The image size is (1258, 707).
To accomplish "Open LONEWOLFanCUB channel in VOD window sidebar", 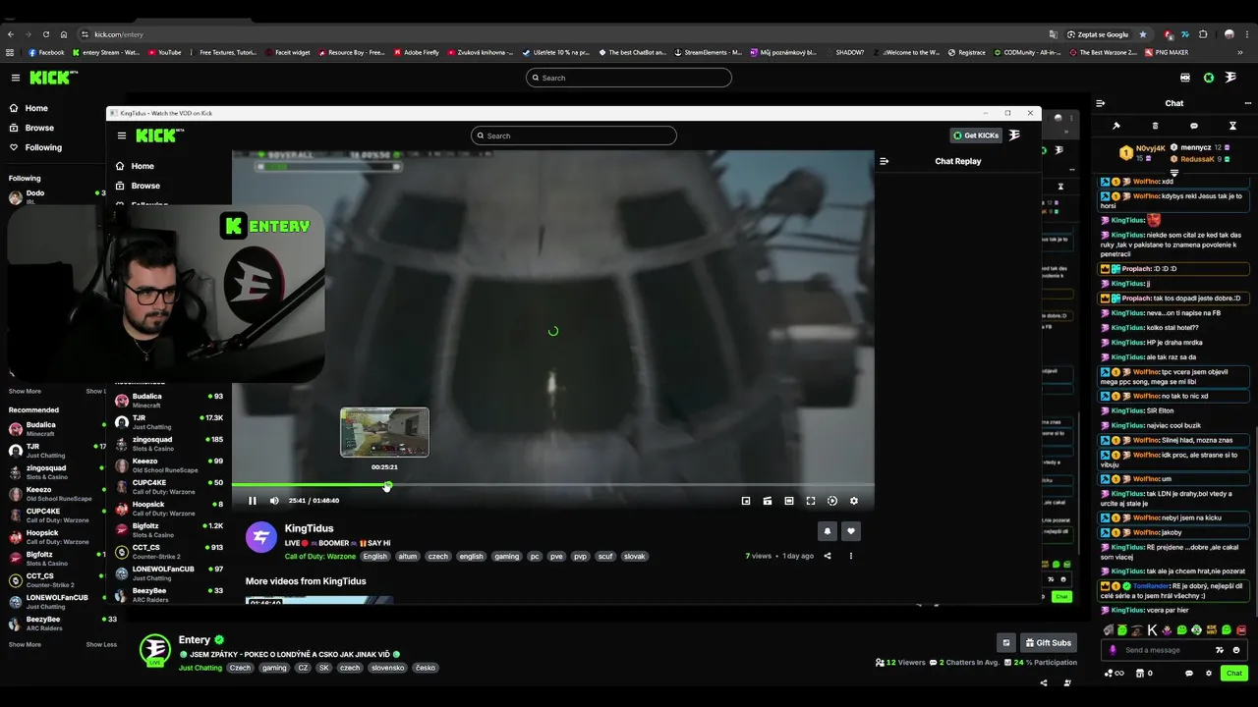I will point(169,572).
